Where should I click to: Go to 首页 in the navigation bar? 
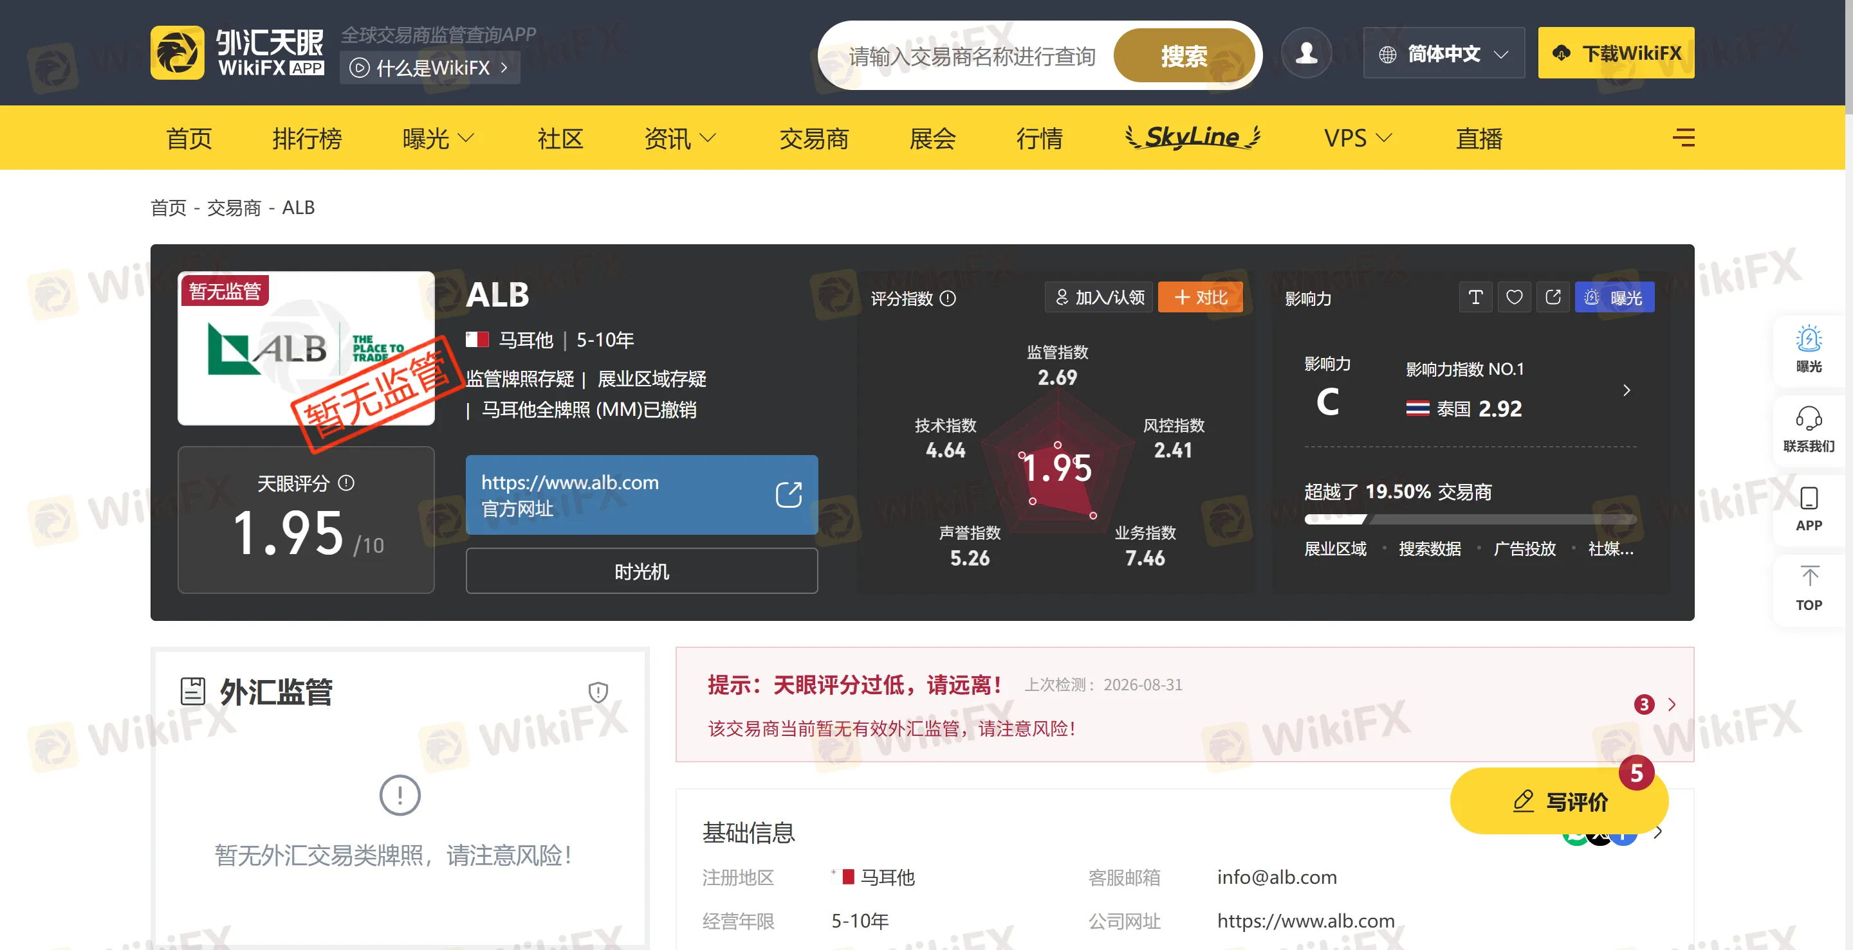click(189, 138)
